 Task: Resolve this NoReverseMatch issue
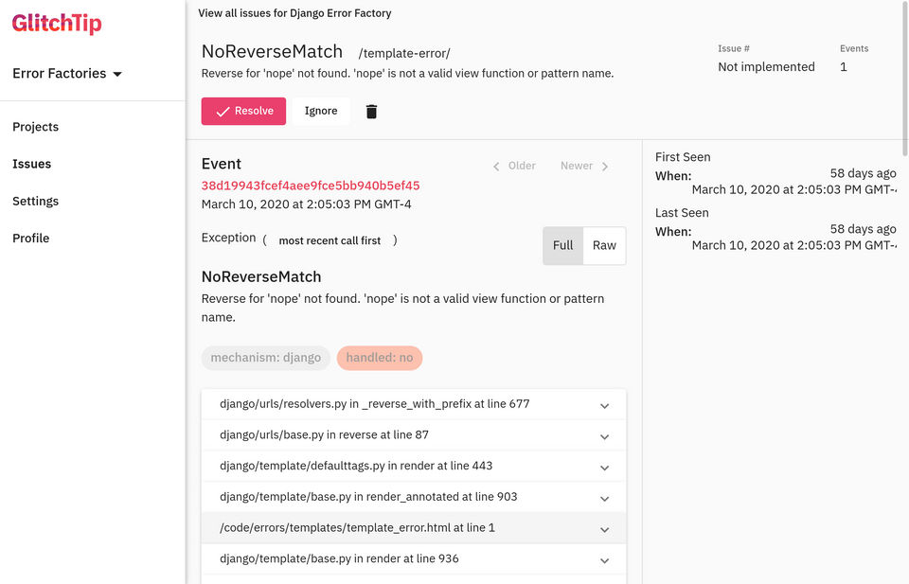[243, 112]
